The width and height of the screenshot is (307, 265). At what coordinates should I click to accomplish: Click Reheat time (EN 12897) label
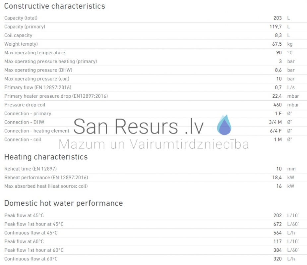pos(31,169)
